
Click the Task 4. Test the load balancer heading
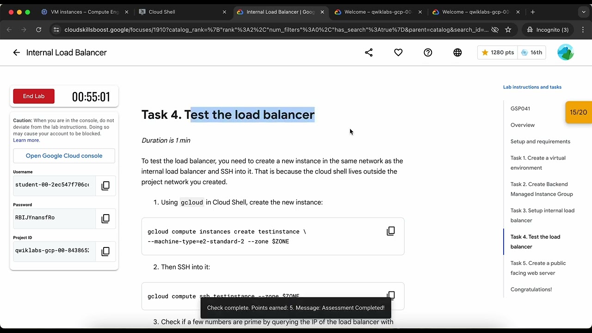[228, 115]
